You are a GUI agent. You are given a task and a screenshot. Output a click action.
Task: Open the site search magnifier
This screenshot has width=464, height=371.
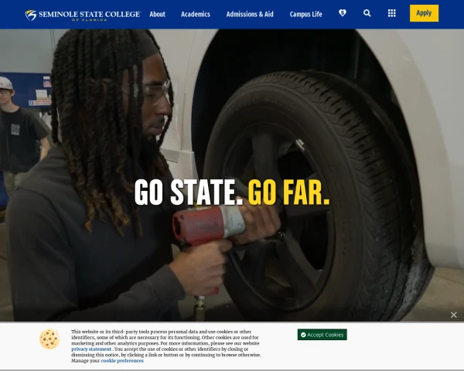tap(367, 13)
